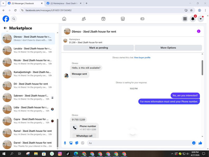Open the Sabreen conversation
This screenshot has height=157, width=209.
tap(28, 98)
